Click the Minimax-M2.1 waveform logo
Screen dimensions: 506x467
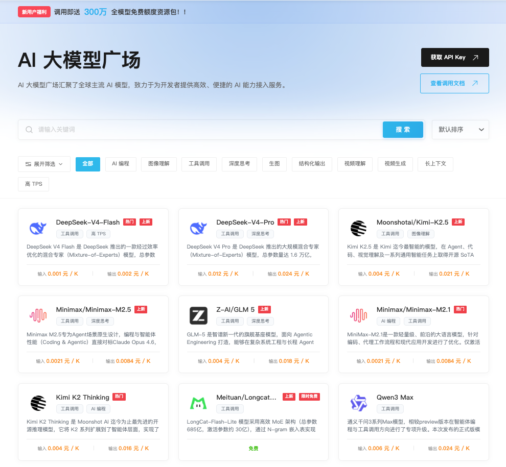358,315
